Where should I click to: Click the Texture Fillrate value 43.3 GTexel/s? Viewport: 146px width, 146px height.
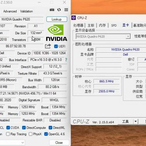[x=53, y=73]
